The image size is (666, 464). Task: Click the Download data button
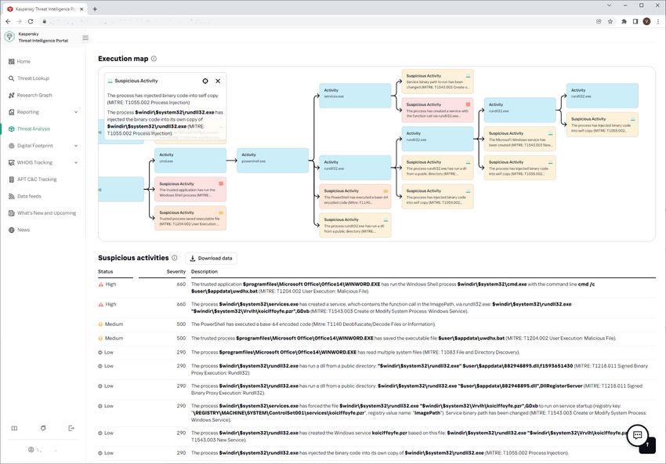[x=211, y=259]
